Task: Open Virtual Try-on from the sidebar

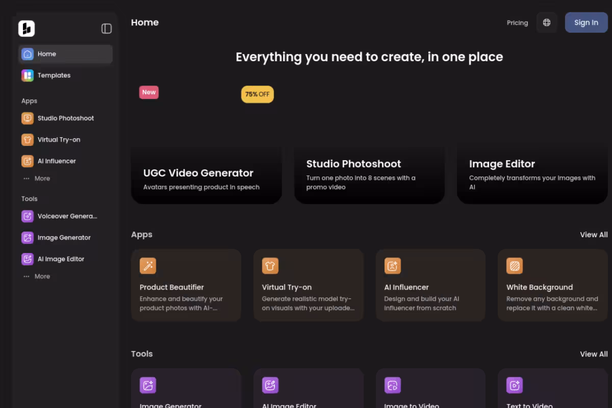Action: click(65, 140)
